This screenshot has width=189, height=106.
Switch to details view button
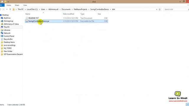(x=187, y=105)
